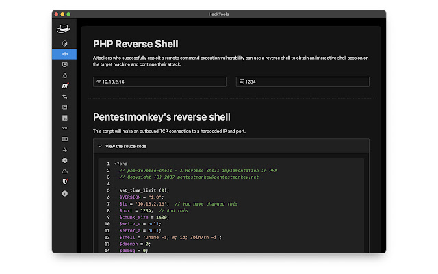This screenshot has height=274, width=438.
Task: Open the code box icon below SQL
Action: click(64, 139)
